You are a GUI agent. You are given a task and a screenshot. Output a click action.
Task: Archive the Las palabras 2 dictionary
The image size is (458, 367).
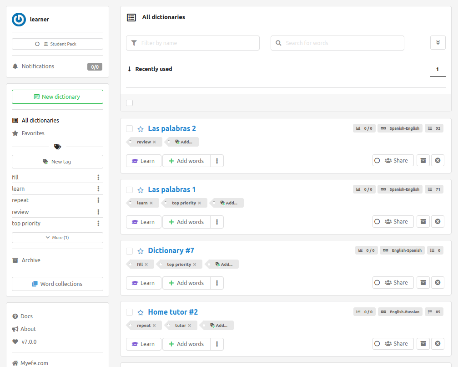423,161
